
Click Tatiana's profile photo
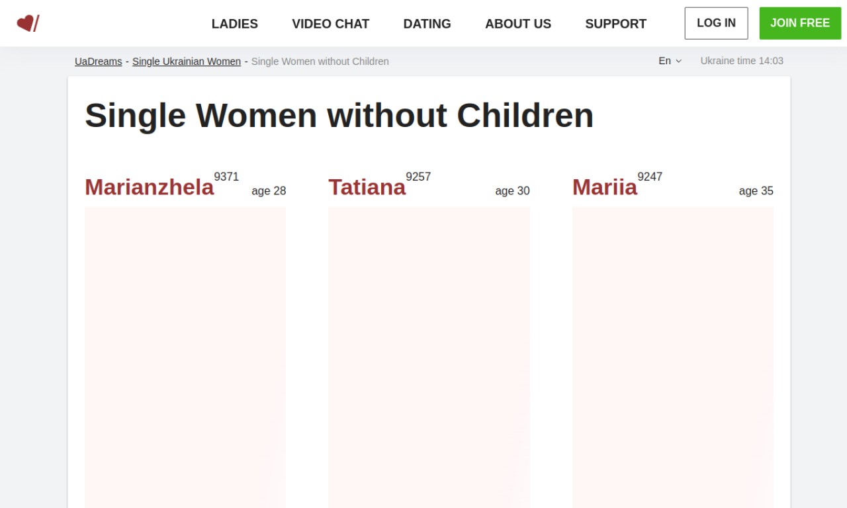coord(429,357)
